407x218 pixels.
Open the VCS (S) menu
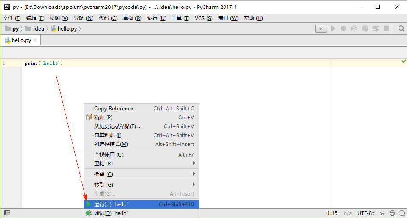coord(204,18)
